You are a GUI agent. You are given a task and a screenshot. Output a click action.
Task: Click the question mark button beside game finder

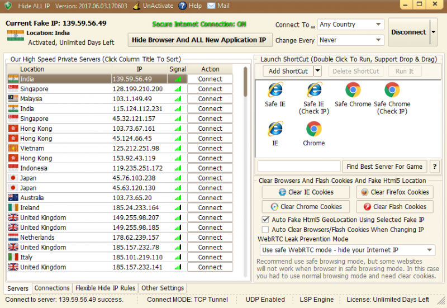coord(435,167)
